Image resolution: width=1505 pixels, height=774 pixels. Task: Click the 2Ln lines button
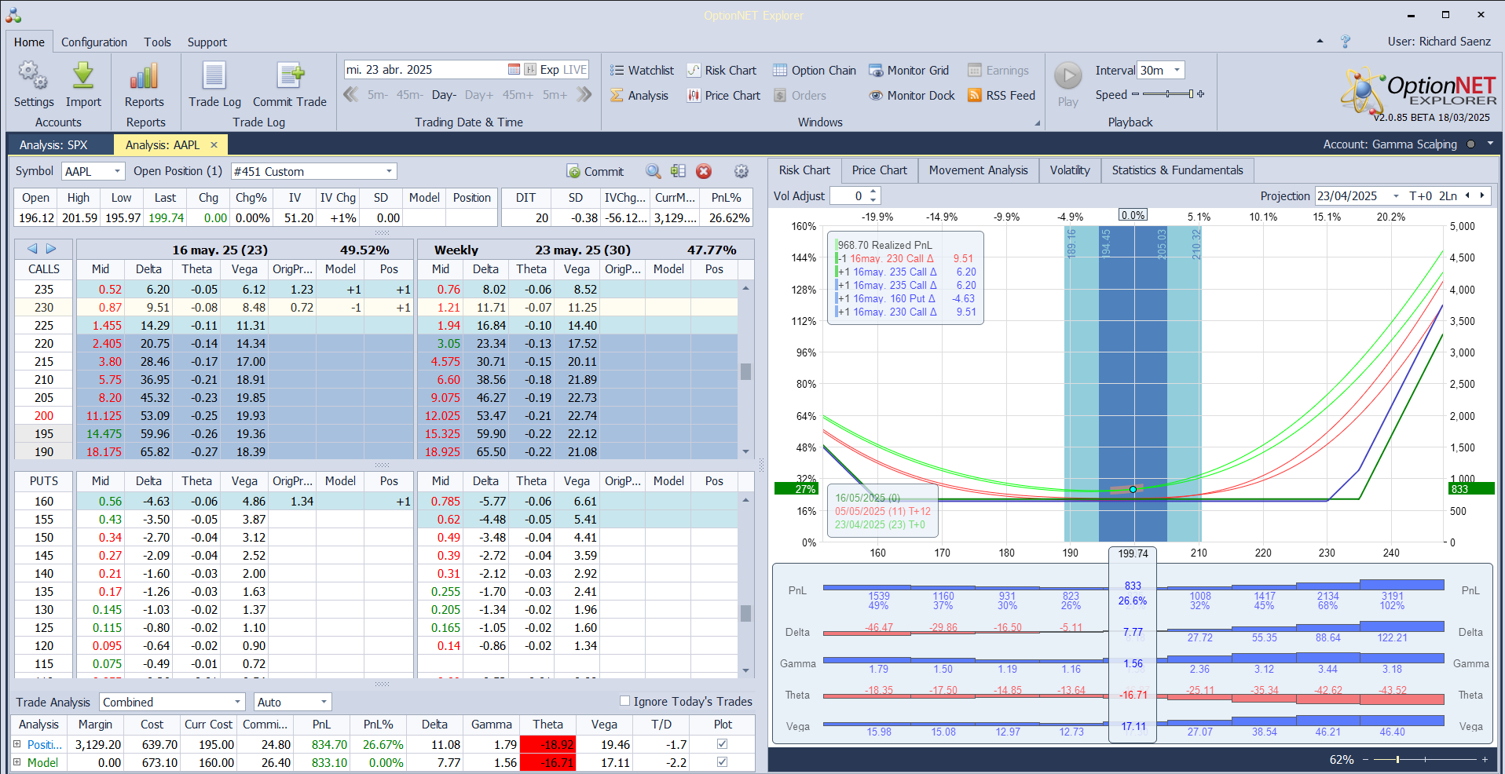pyautogui.click(x=1448, y=195)
